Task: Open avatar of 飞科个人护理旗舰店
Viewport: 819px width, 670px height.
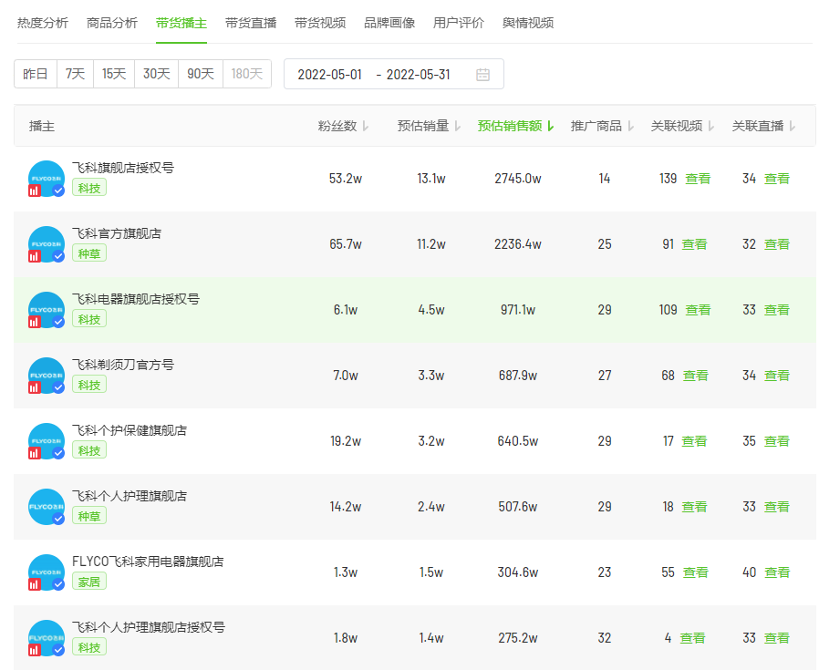Action: click(47, 507)
